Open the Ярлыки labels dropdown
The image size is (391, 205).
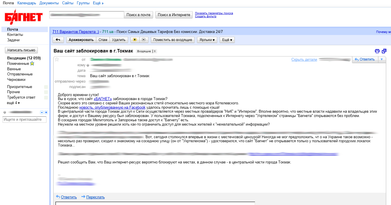[207, 40]
